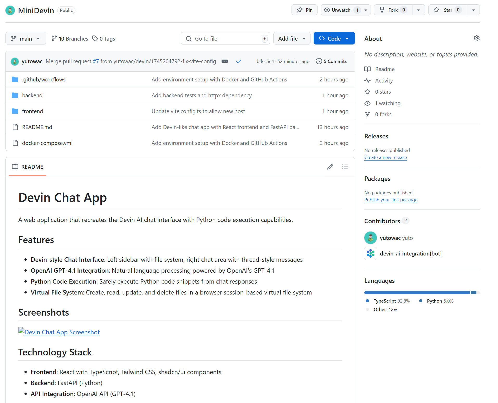Click the Fork count badge
This screenshot has height=403, width=498.
pyautogui.click(x=404, y=10)
